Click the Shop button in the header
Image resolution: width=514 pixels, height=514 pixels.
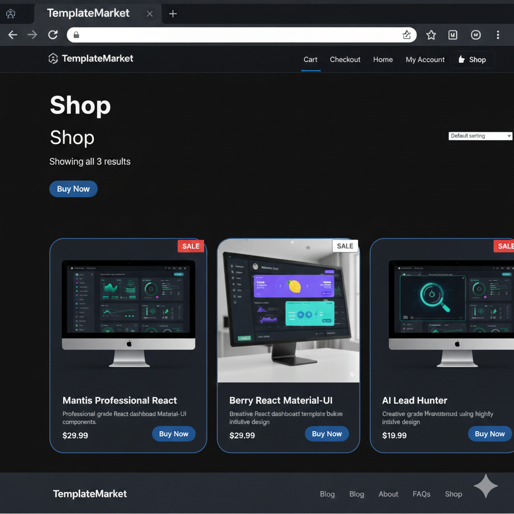click(472, 59)
